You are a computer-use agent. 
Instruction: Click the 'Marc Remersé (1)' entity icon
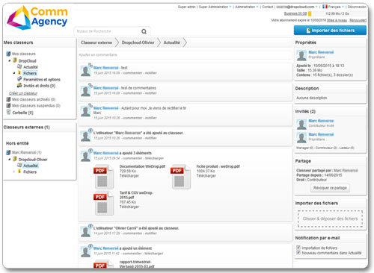(x=8, y=152)
